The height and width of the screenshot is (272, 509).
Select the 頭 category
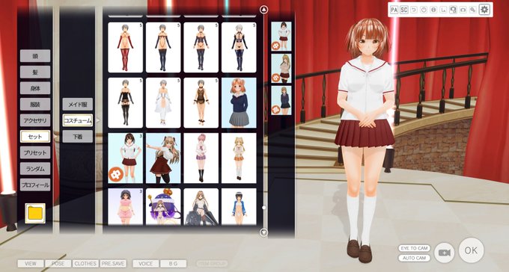pyautogui.click(x=35, y=56)
